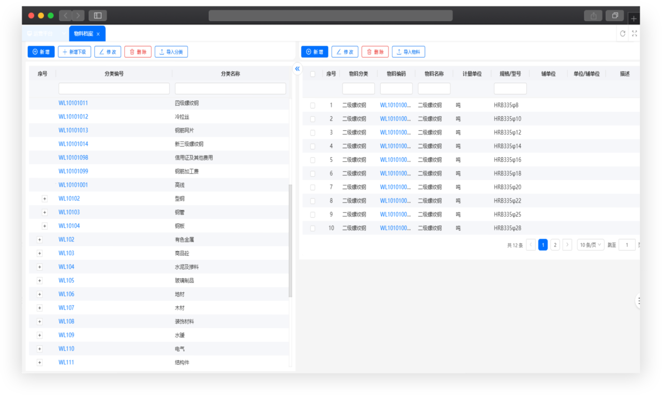Image resolution: width=662 pixels, height=395 pixels.
Task: Click the previous page arrow in pagination
Action: [x=531, y=245]
